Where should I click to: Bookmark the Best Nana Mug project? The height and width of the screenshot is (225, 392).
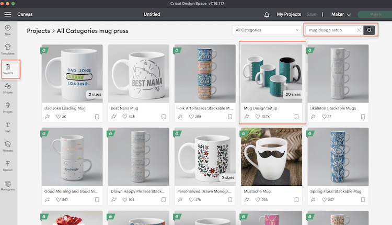click(164, 116)
